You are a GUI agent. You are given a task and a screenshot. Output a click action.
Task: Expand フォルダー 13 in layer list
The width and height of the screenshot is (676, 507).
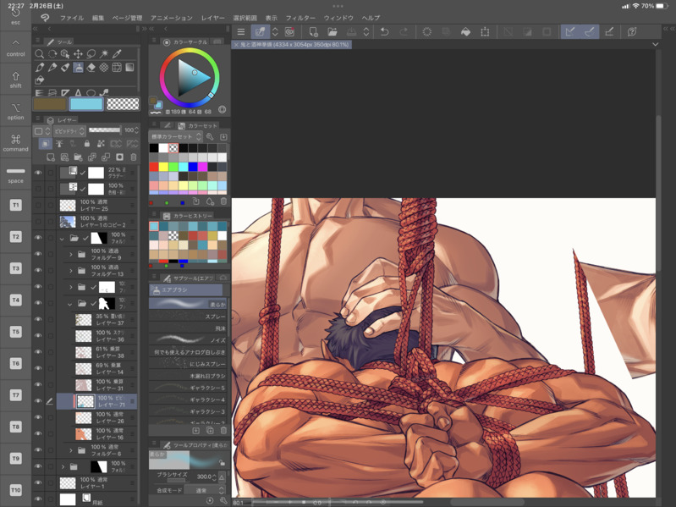click(71, 271)
